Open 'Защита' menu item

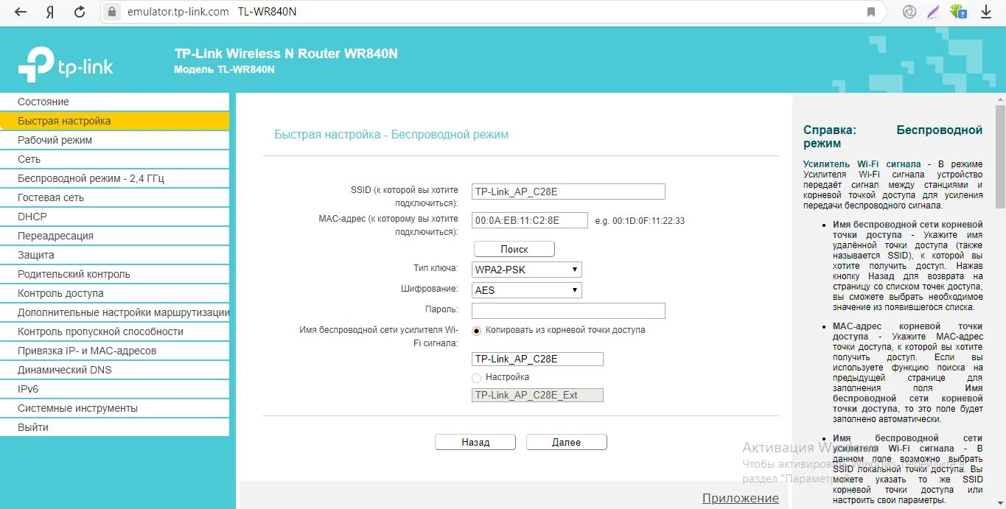coord(114,255)
